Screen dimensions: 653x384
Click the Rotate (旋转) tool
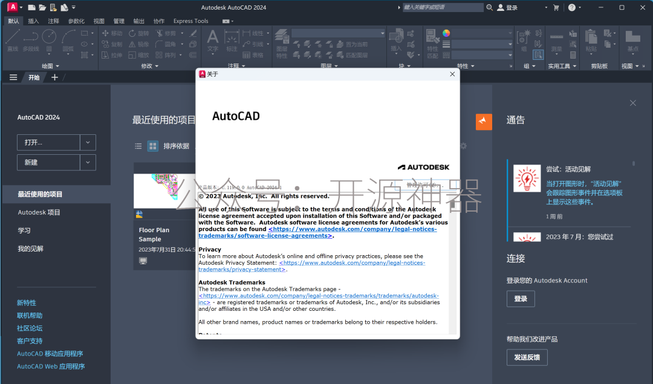pos(139,33)
